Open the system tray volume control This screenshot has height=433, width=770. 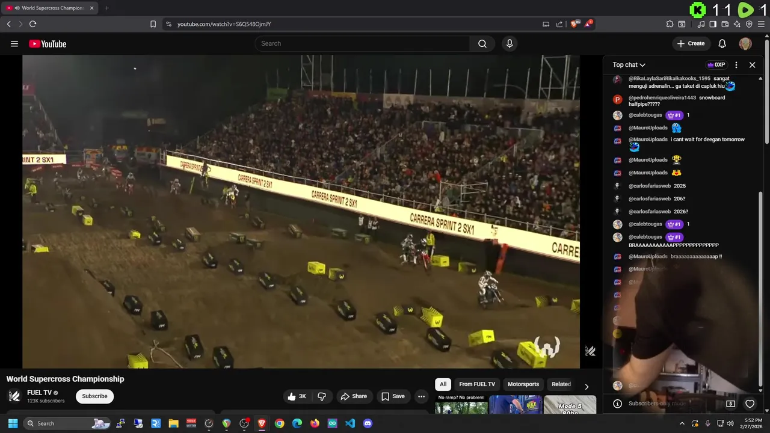730,423
